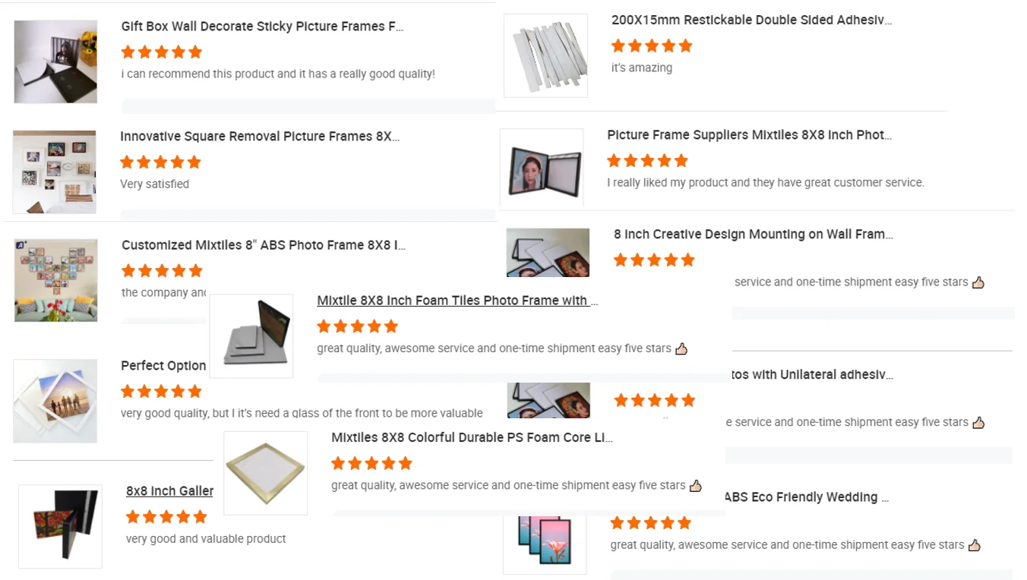1027x580 pixels.
Task: Click the black frame with autumn photo thumbnail
Action: [60, 527]
